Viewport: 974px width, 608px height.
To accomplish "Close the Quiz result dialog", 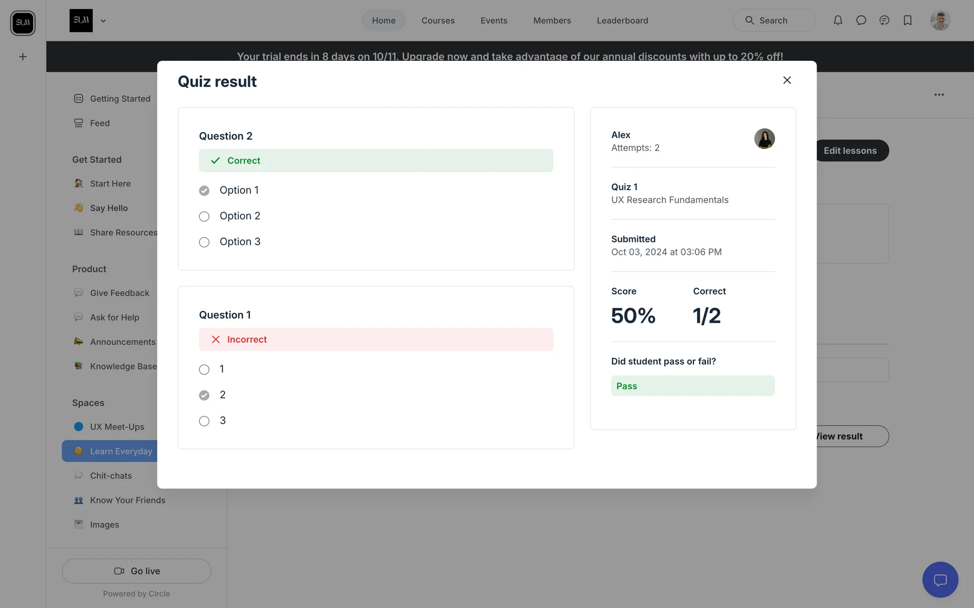I will tap(787, 80).
